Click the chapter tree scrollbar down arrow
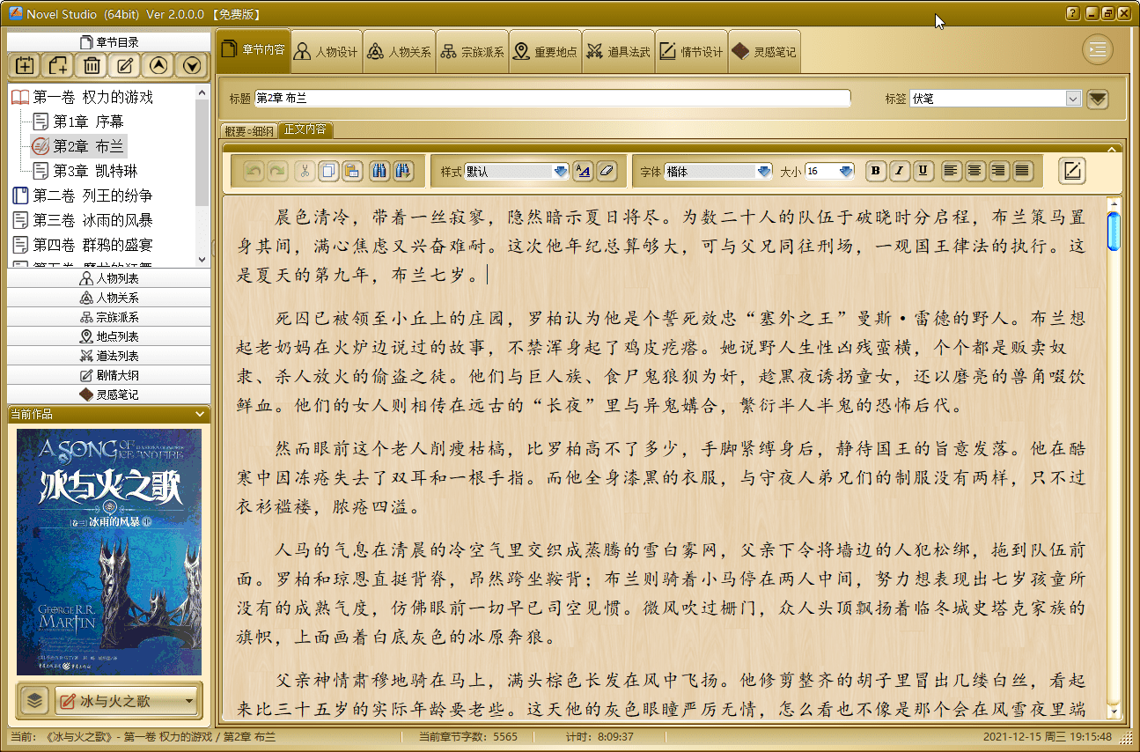Viewport: 1140px width, 752px height. [x=202, y=260]
